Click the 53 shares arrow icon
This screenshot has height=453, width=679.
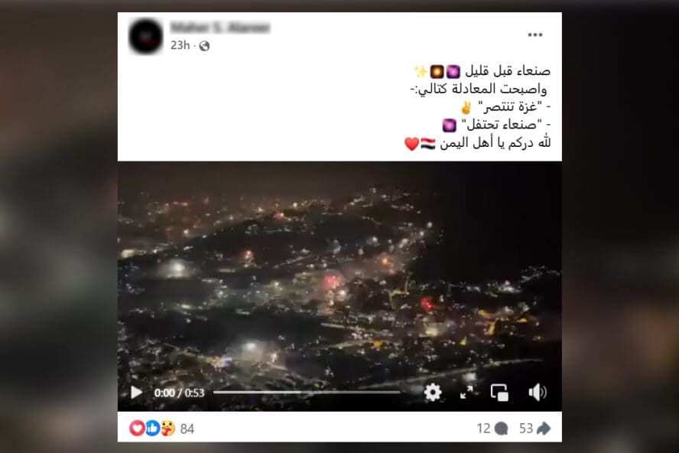pos(544,429)
